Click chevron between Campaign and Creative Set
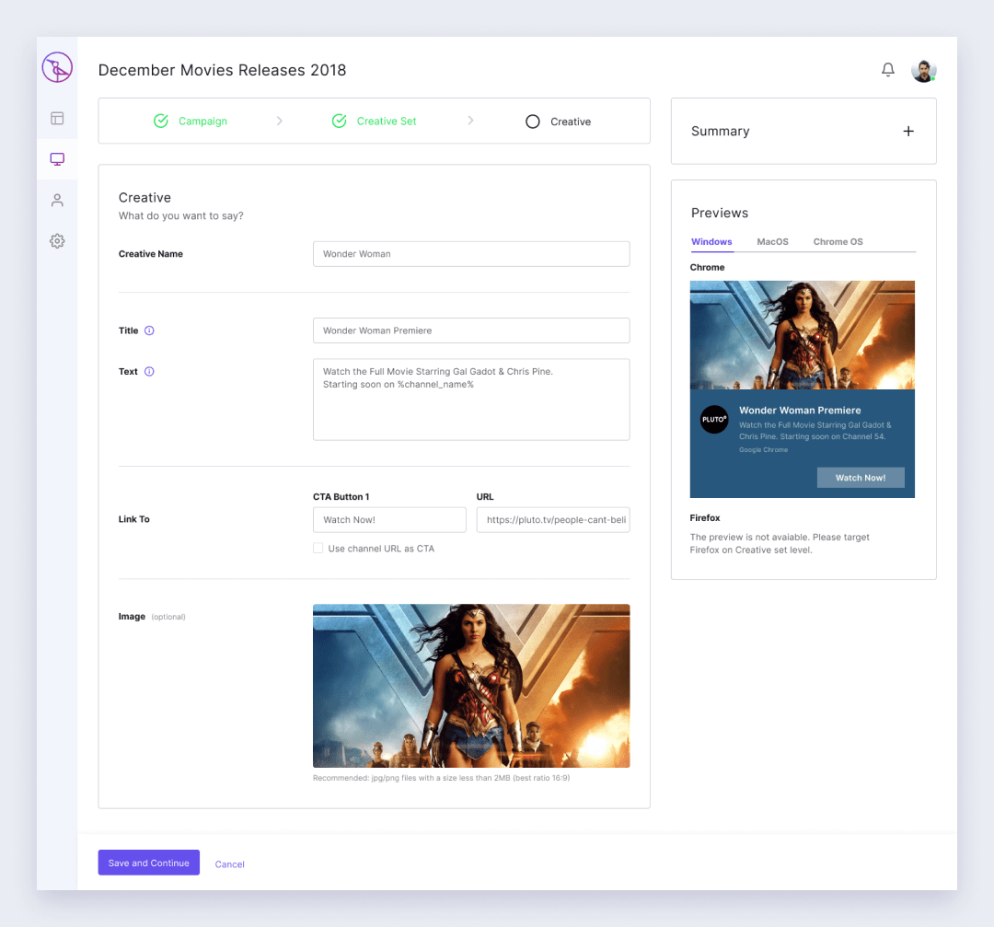 [x=280, y=122]
